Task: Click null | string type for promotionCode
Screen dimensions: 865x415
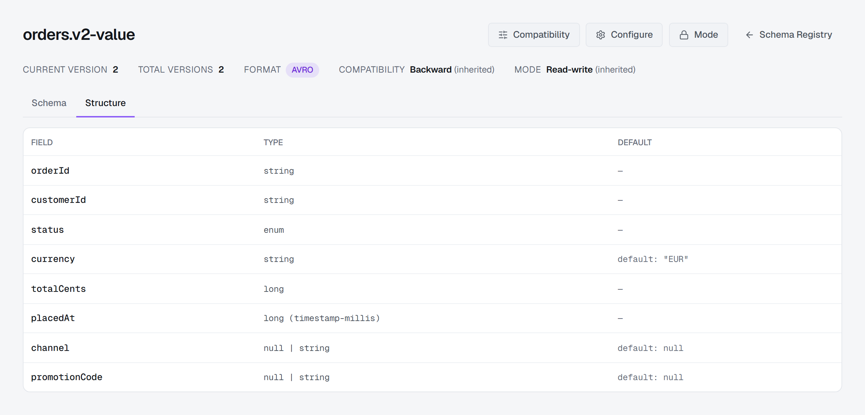Action: click(x=296, y=377)
